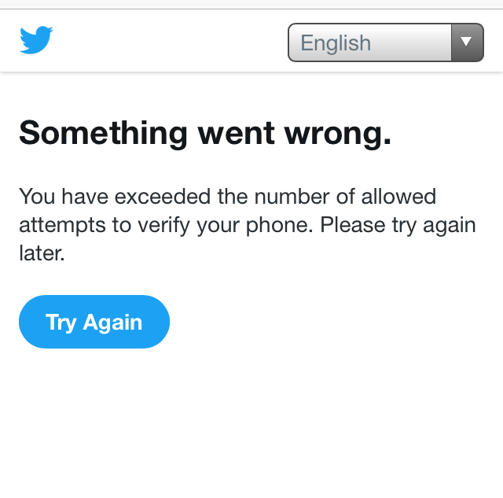
Task: Click the word "English" in the selector
Action: 336,42
